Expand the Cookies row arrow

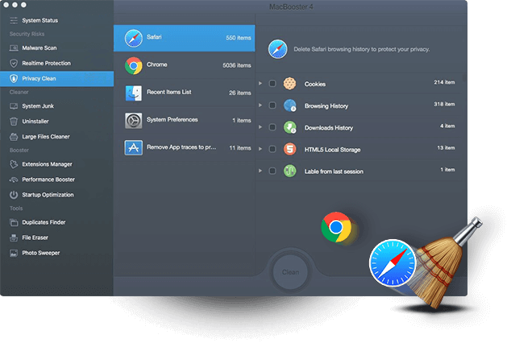click(x=260, y=84)
